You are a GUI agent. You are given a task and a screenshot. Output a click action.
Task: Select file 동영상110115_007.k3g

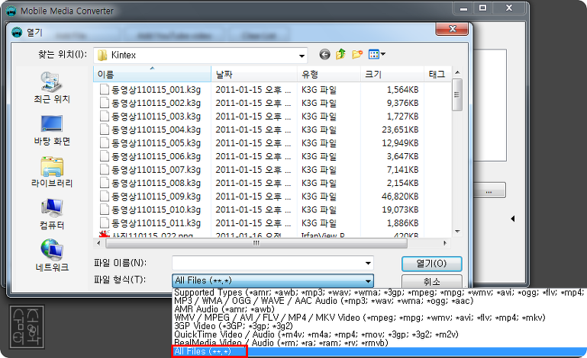click(x=156, y=170)
